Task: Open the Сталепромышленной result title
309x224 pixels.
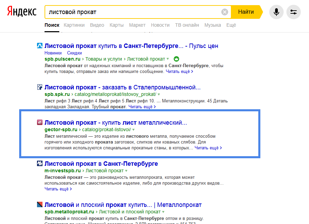Action: point(122,87)
